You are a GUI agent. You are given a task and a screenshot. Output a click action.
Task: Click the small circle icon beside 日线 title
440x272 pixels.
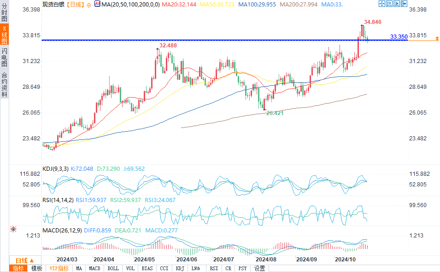click(89, 4)
